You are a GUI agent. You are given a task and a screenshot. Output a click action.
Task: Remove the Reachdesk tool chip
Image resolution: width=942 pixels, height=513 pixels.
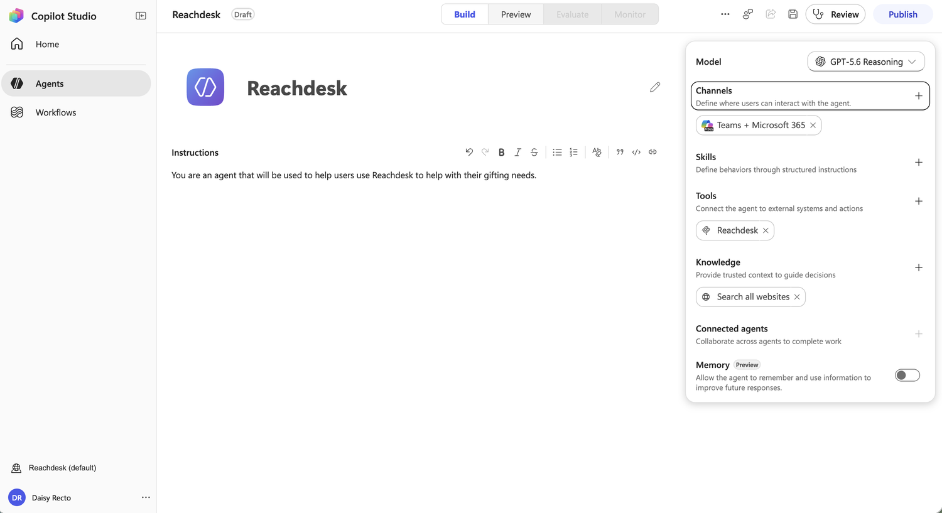click(766, 230)
